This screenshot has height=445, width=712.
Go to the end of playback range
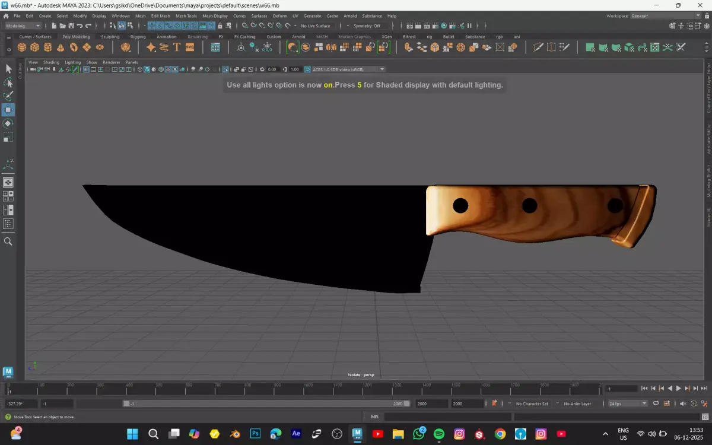tap(704, 388)
